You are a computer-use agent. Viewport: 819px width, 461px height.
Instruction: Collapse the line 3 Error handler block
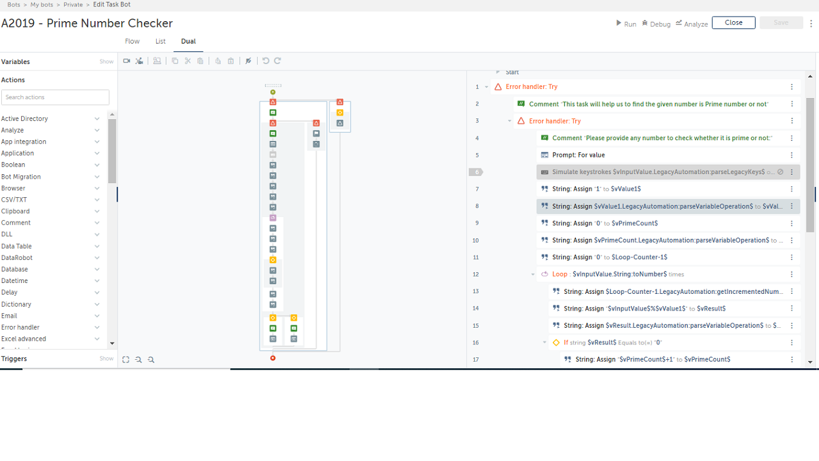pyautogui.click(x=510, y=121)
